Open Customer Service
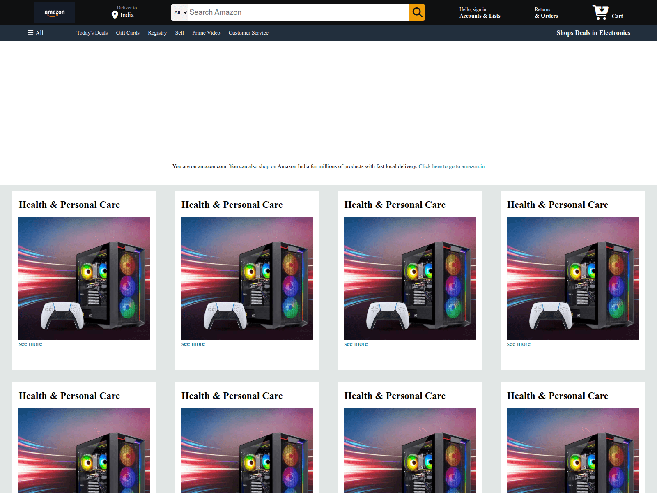657x493 pixels. [248, 33]
